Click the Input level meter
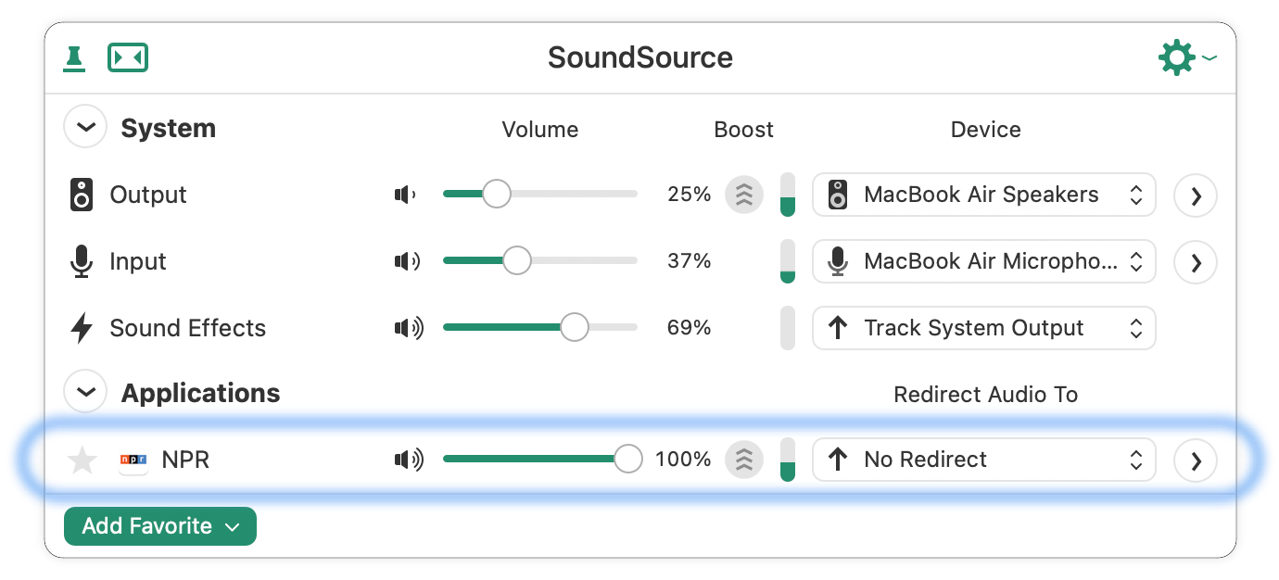 (788, 261)
